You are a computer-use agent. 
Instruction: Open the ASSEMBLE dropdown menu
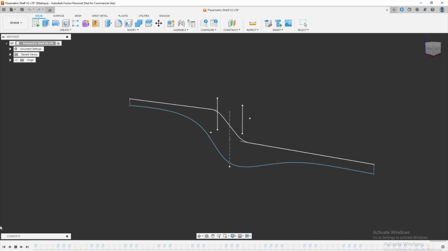(181, 30)
